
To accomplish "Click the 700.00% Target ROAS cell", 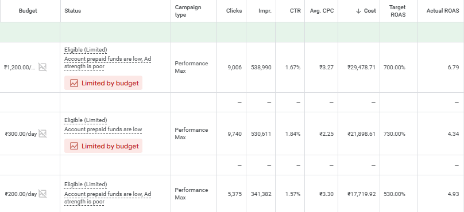I will tap(395, 67).
